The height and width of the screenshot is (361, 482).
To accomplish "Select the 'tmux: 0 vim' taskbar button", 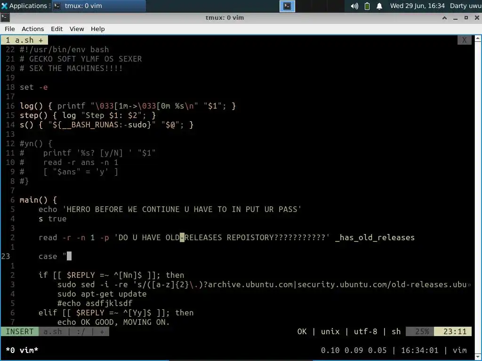I will (98, 6).
